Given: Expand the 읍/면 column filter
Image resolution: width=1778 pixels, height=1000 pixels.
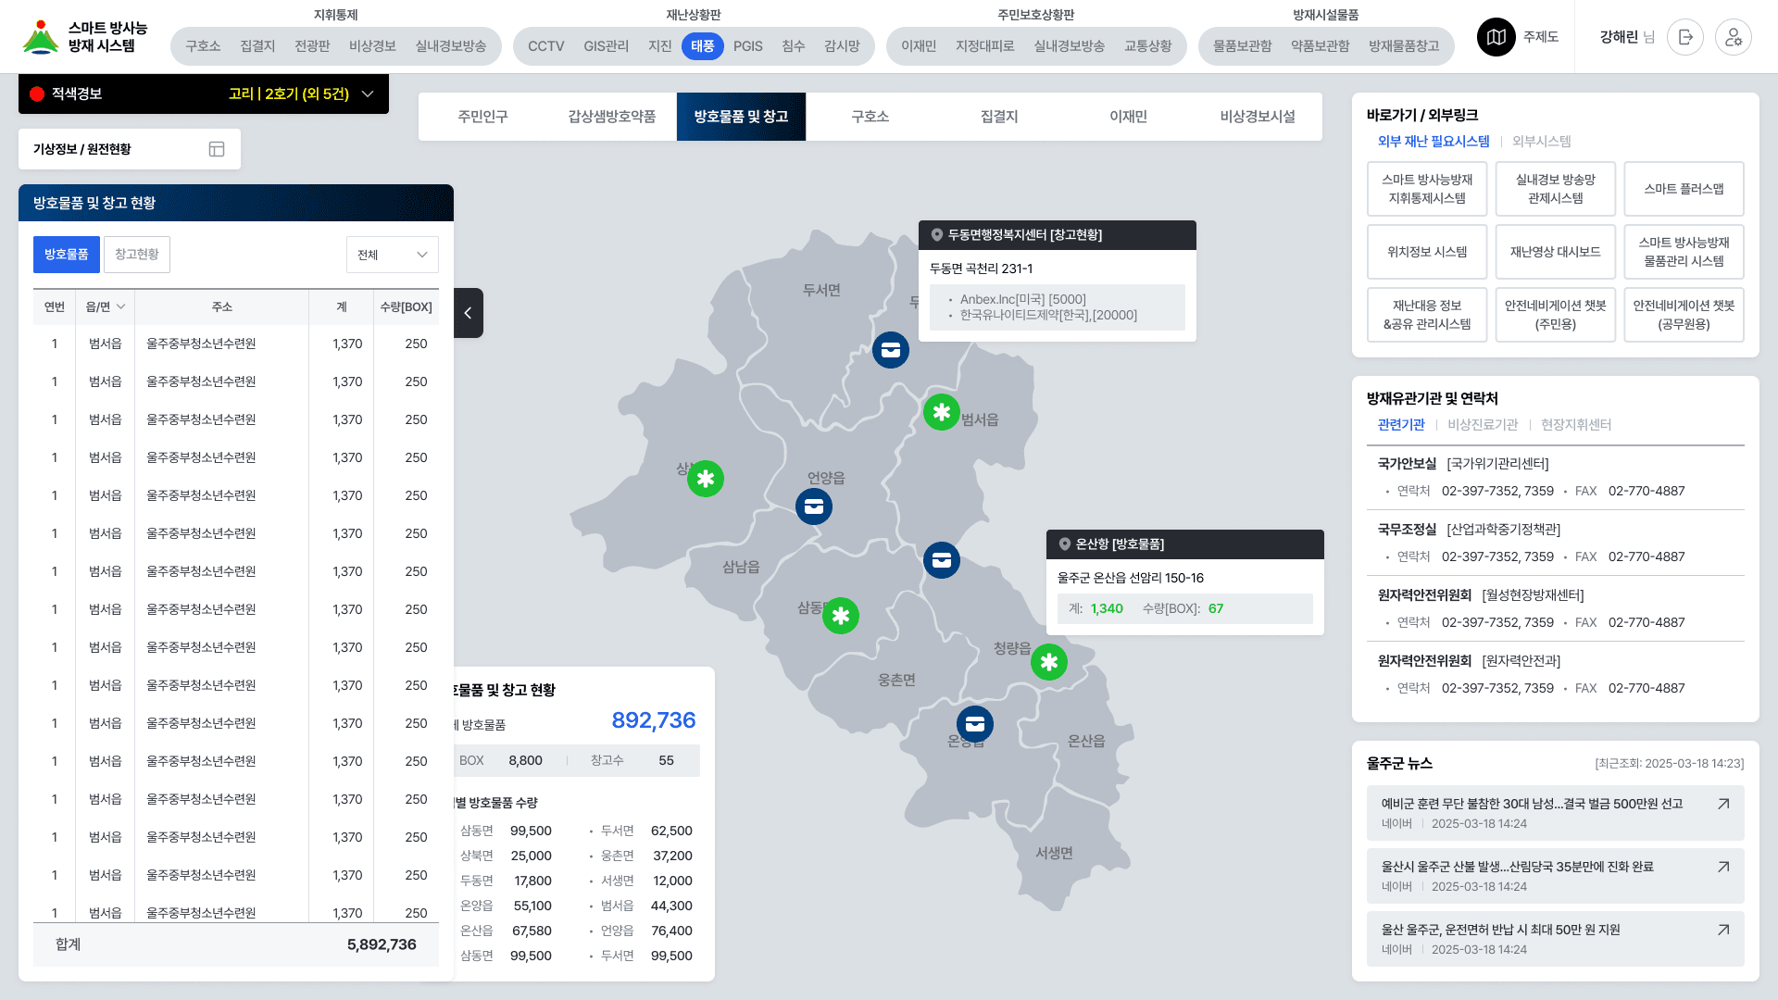Looking at the screenshot, I should click(120, 307).
